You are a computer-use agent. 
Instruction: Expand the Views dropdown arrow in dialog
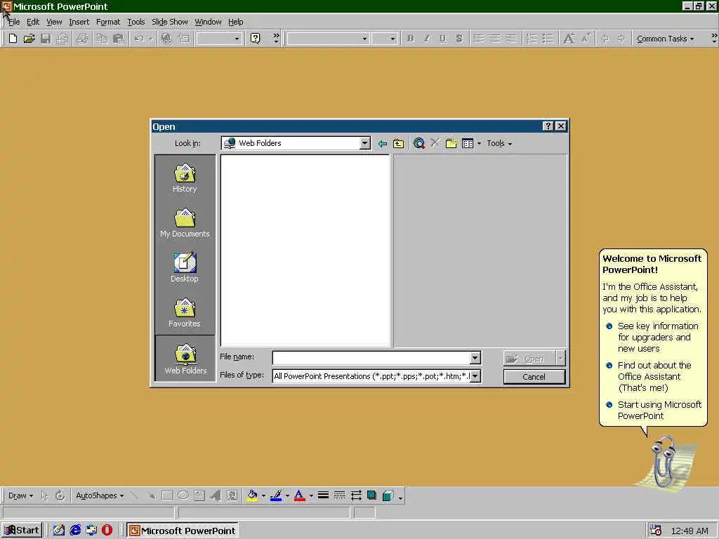479,143
